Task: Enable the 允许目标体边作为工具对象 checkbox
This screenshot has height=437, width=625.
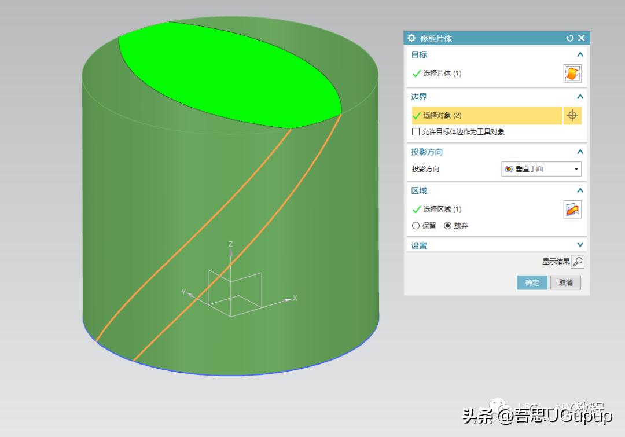Action: (x=416, y=131)
